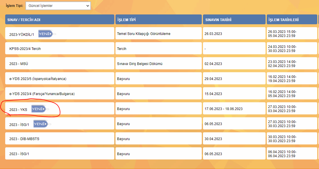This screenshot has width=319, height=169.
Task: Select the 2023-YÖKDİL/1 exam name
Action: 22,35
